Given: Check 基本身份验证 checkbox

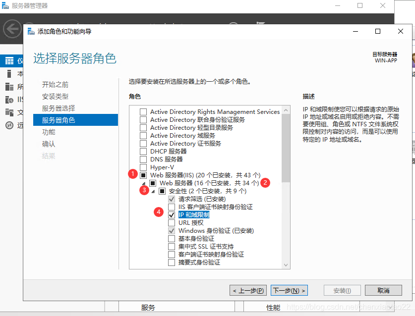Looking at the screenshot, I should tap(172, 239).
